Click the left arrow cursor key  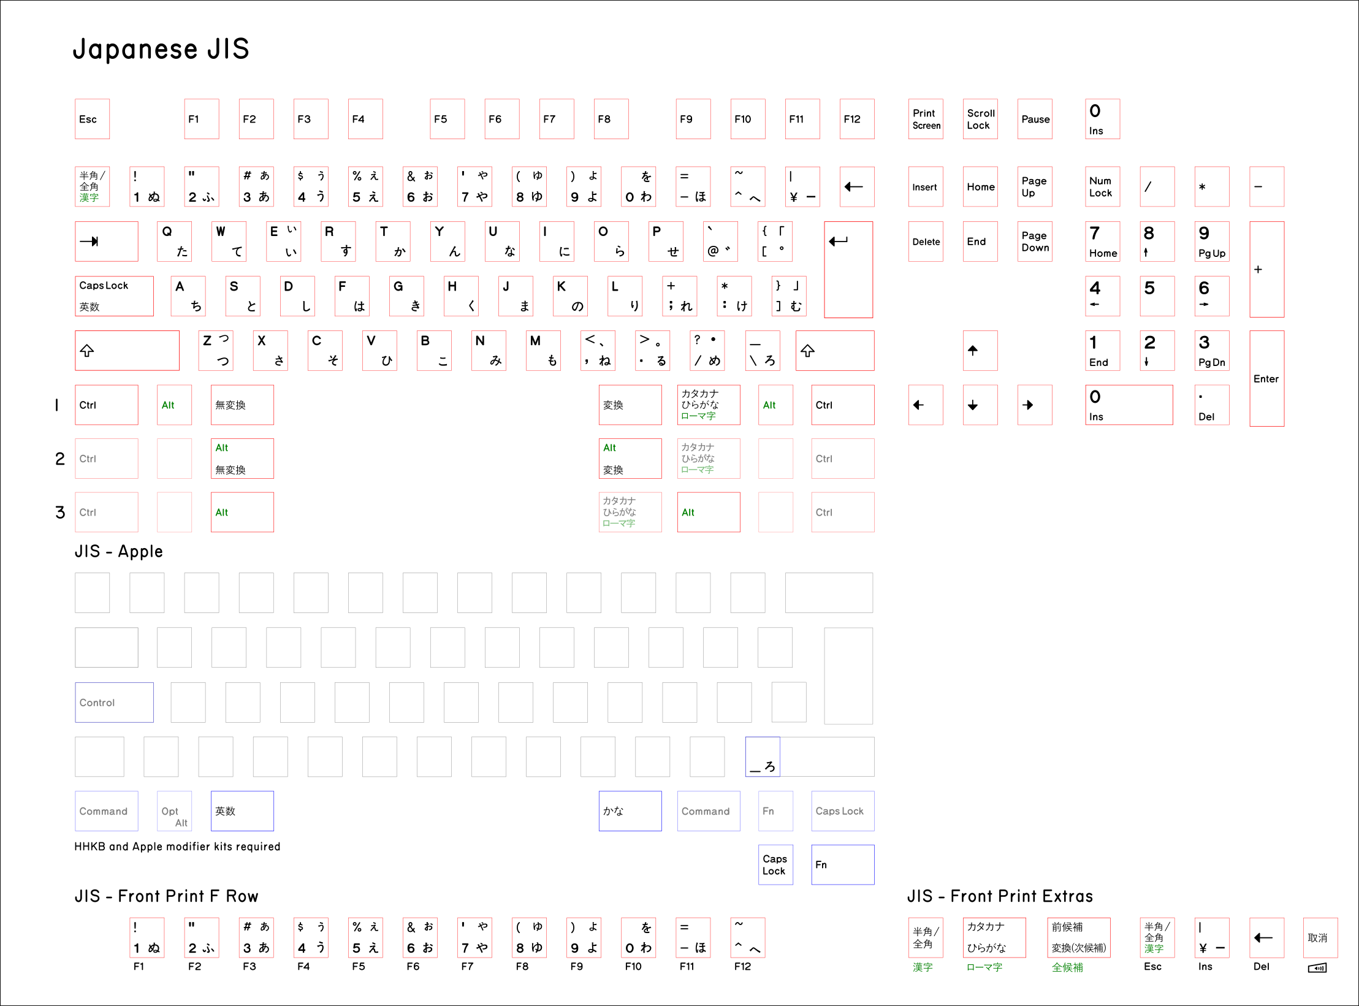925,405
